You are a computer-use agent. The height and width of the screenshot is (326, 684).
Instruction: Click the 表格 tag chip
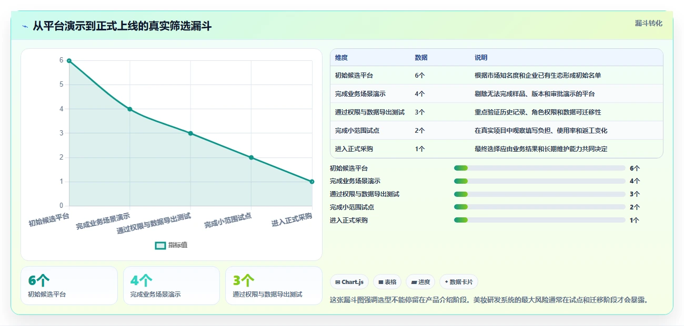click(387, 282)
